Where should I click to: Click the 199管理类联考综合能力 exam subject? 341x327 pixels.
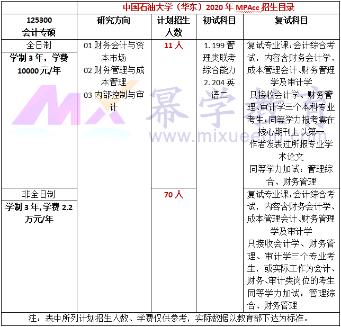coord(219,57)
